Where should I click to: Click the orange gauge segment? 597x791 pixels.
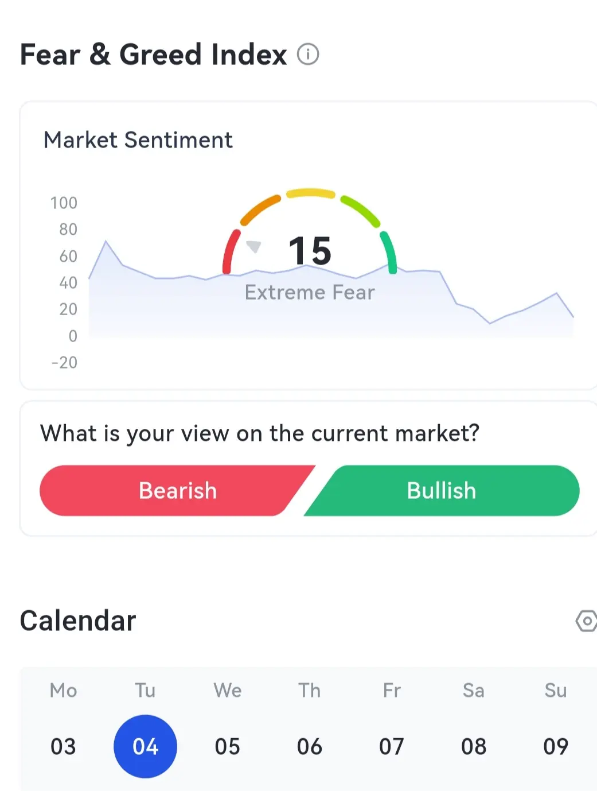pos(260,210)
